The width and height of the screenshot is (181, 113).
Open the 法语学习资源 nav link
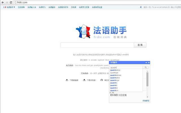click(84, 7)
